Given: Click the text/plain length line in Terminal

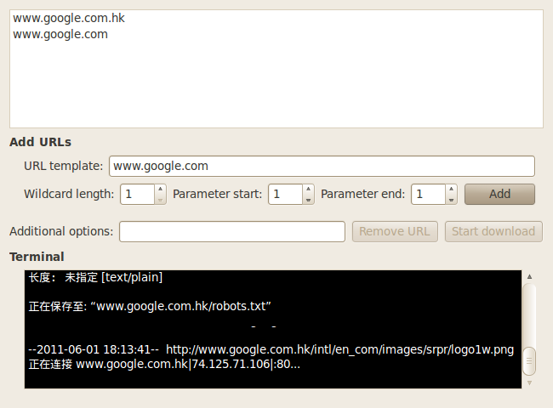Looking at the screenshot, I should tap(95, 278).
